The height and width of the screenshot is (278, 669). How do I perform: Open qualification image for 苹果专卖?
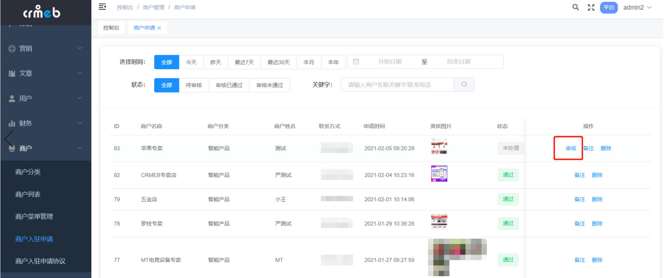point(439,147)
